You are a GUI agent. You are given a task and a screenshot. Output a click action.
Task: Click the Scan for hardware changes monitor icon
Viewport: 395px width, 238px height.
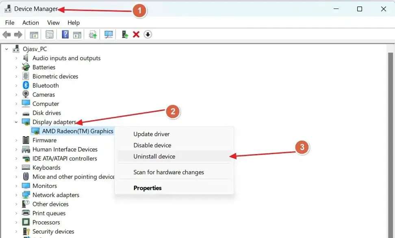[x=109, y=34]
